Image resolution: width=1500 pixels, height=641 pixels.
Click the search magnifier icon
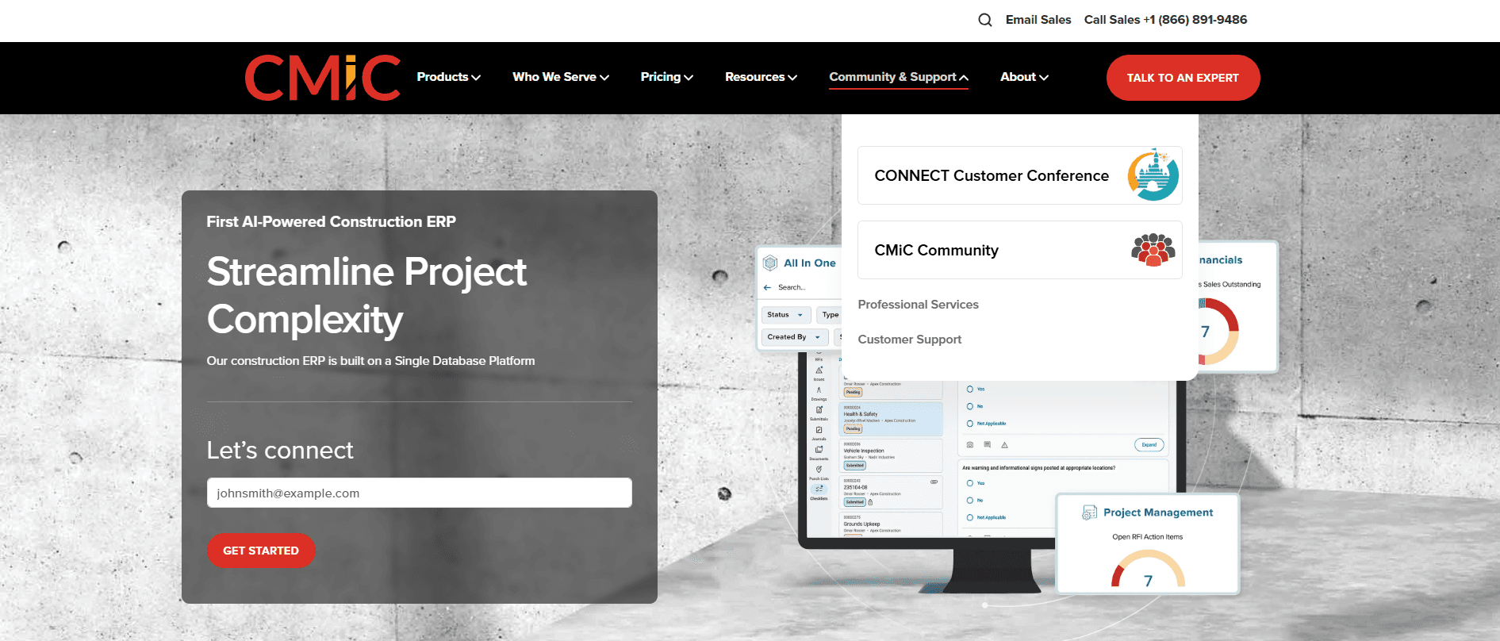tap(984, 20)
